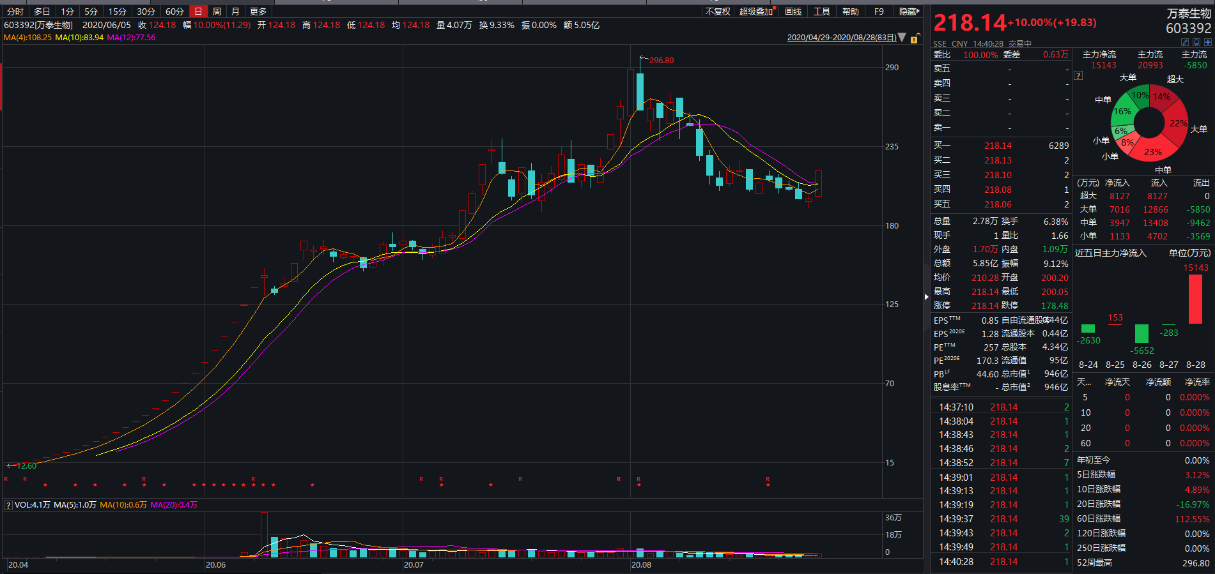Viewport: 1215px width, 574px height.
Task: Click the red star marker below 20.08 candles
Action: click(638, 485)
